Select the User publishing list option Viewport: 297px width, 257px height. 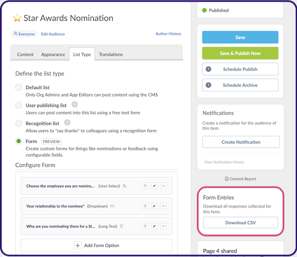pos(19,105)
